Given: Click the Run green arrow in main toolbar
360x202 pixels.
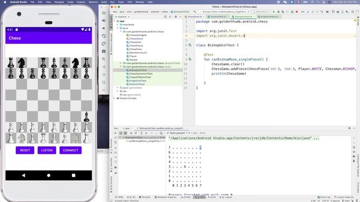Looking at the screenshot, I should [x=274, y=12].
